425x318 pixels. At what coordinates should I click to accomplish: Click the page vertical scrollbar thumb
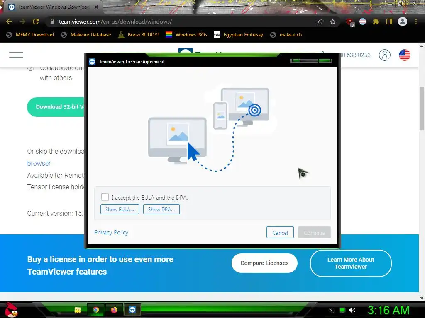click(x=422, y=108)
